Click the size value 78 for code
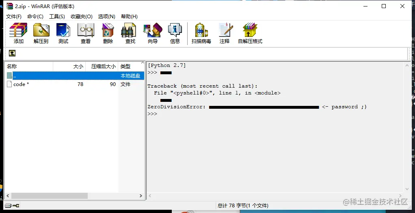415x213 pixels. coord(80,84)
